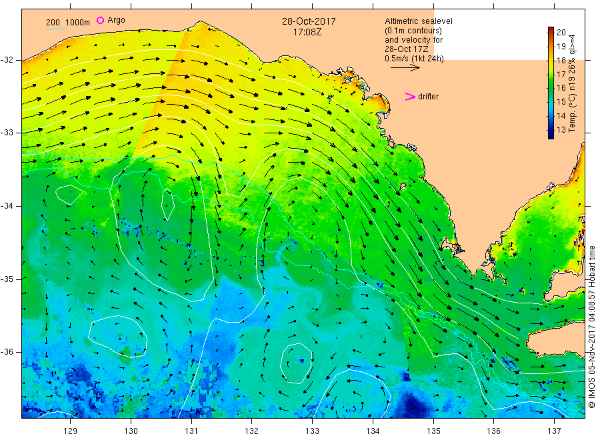The image size is (600, 440).
Task: Click the '132' longitude axis label
Action: coord(252,431)
